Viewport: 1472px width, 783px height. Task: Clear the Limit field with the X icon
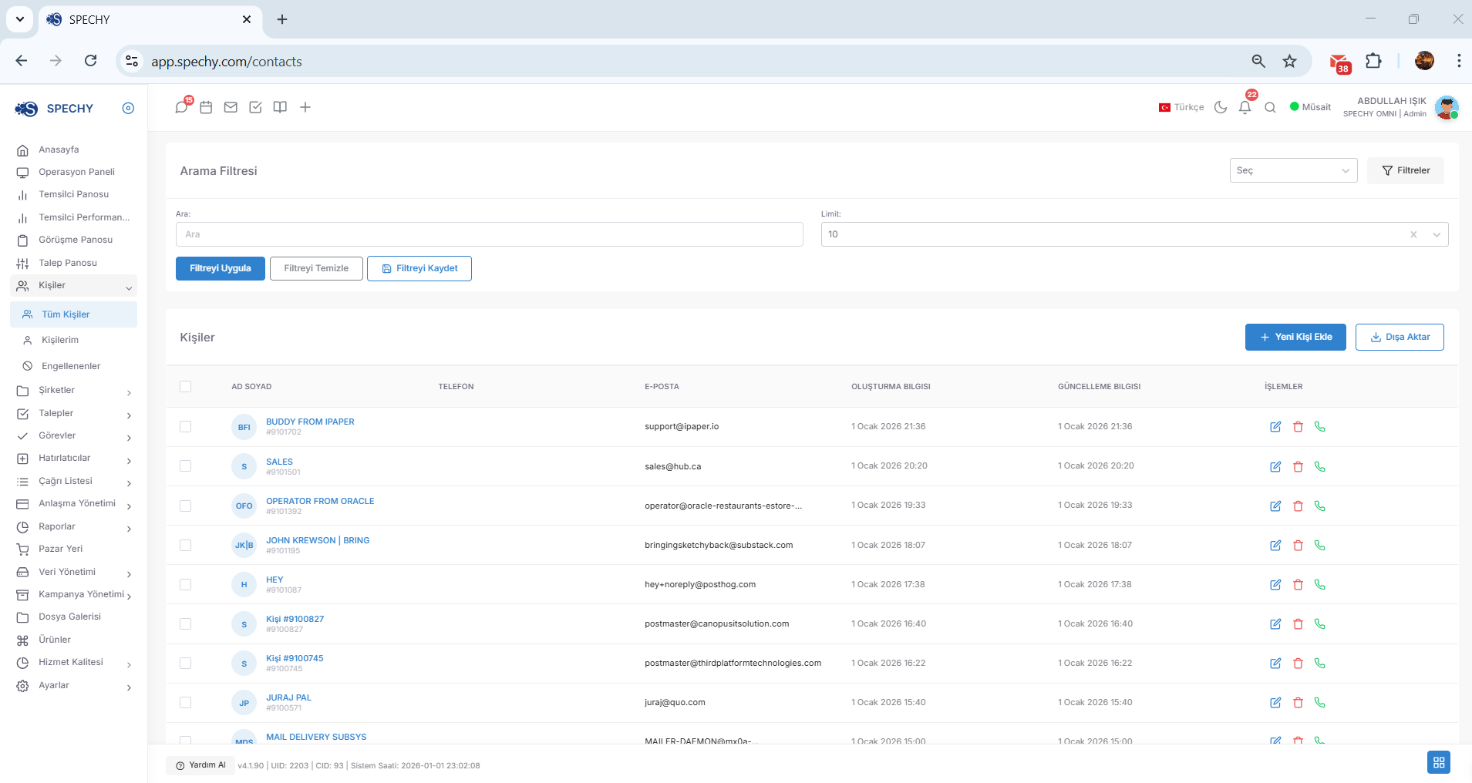(x=1413, y=234)
